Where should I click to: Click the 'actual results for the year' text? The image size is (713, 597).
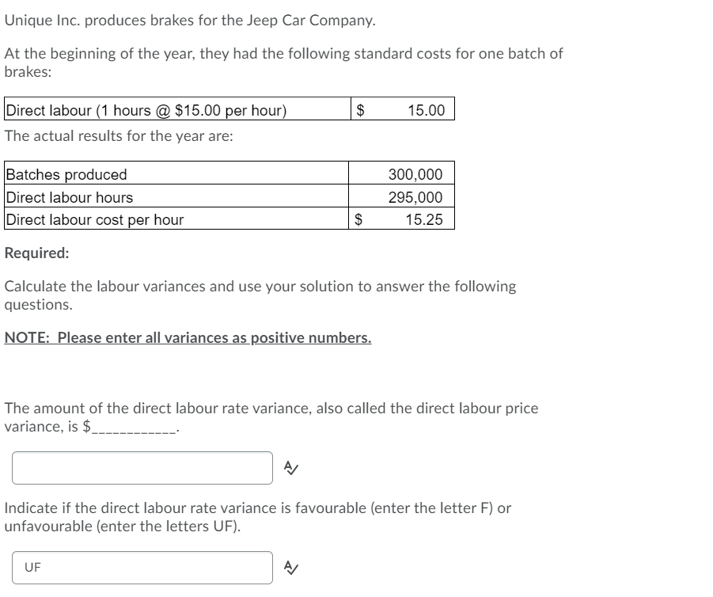tap(119, 135)
